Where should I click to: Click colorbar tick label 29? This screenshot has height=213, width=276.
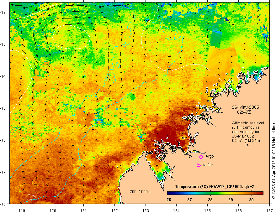pos(231,200)
